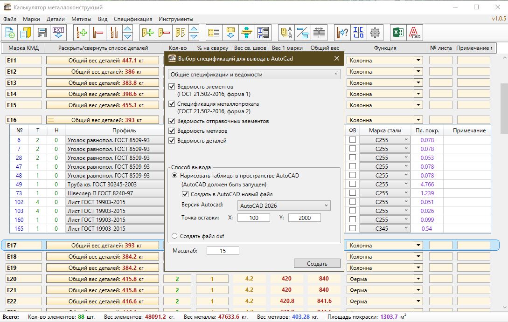
Task: Open the Метизы menu
Action: point(81,19)
